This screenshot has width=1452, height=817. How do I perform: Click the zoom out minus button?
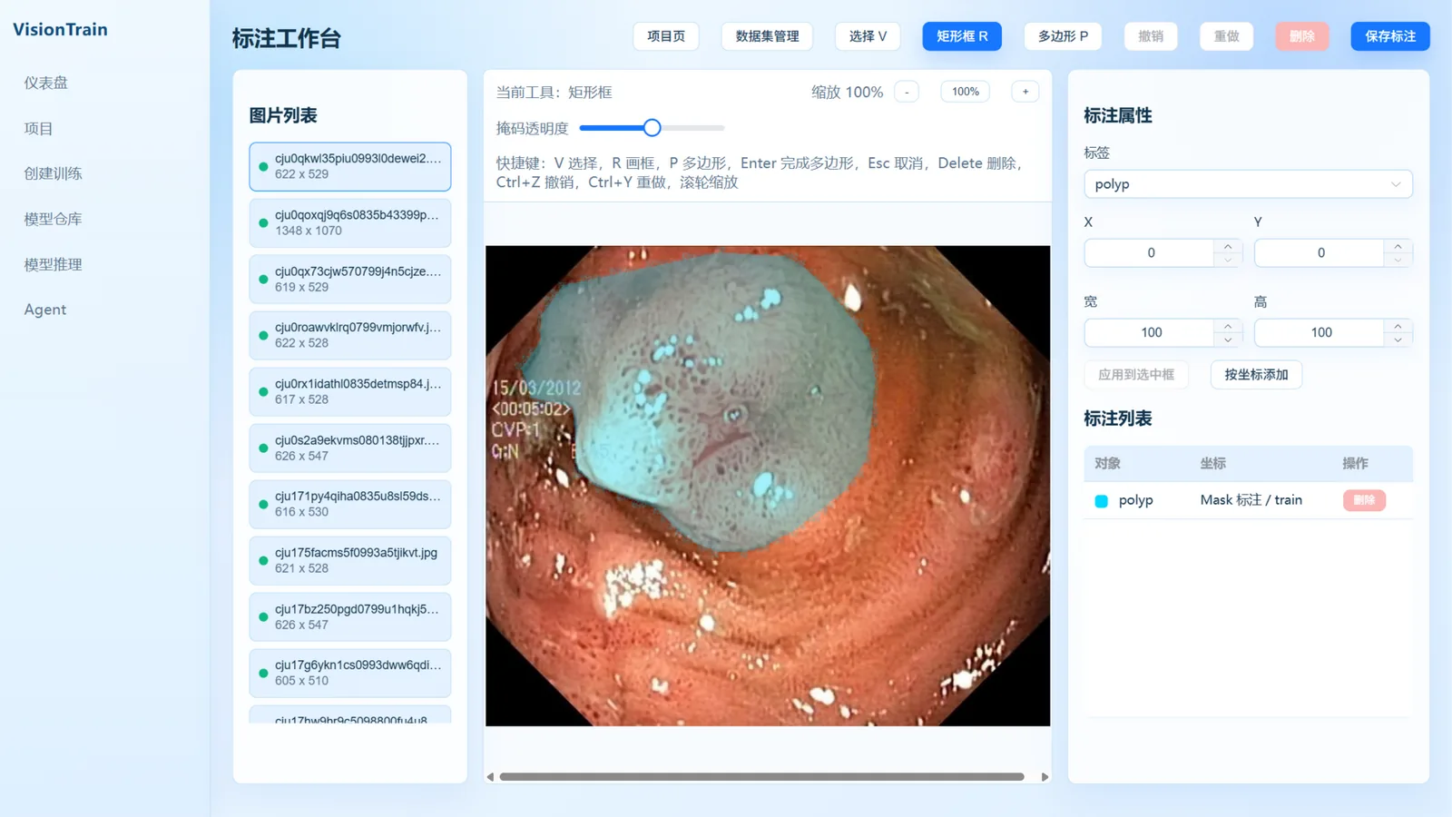coord(907,92)
